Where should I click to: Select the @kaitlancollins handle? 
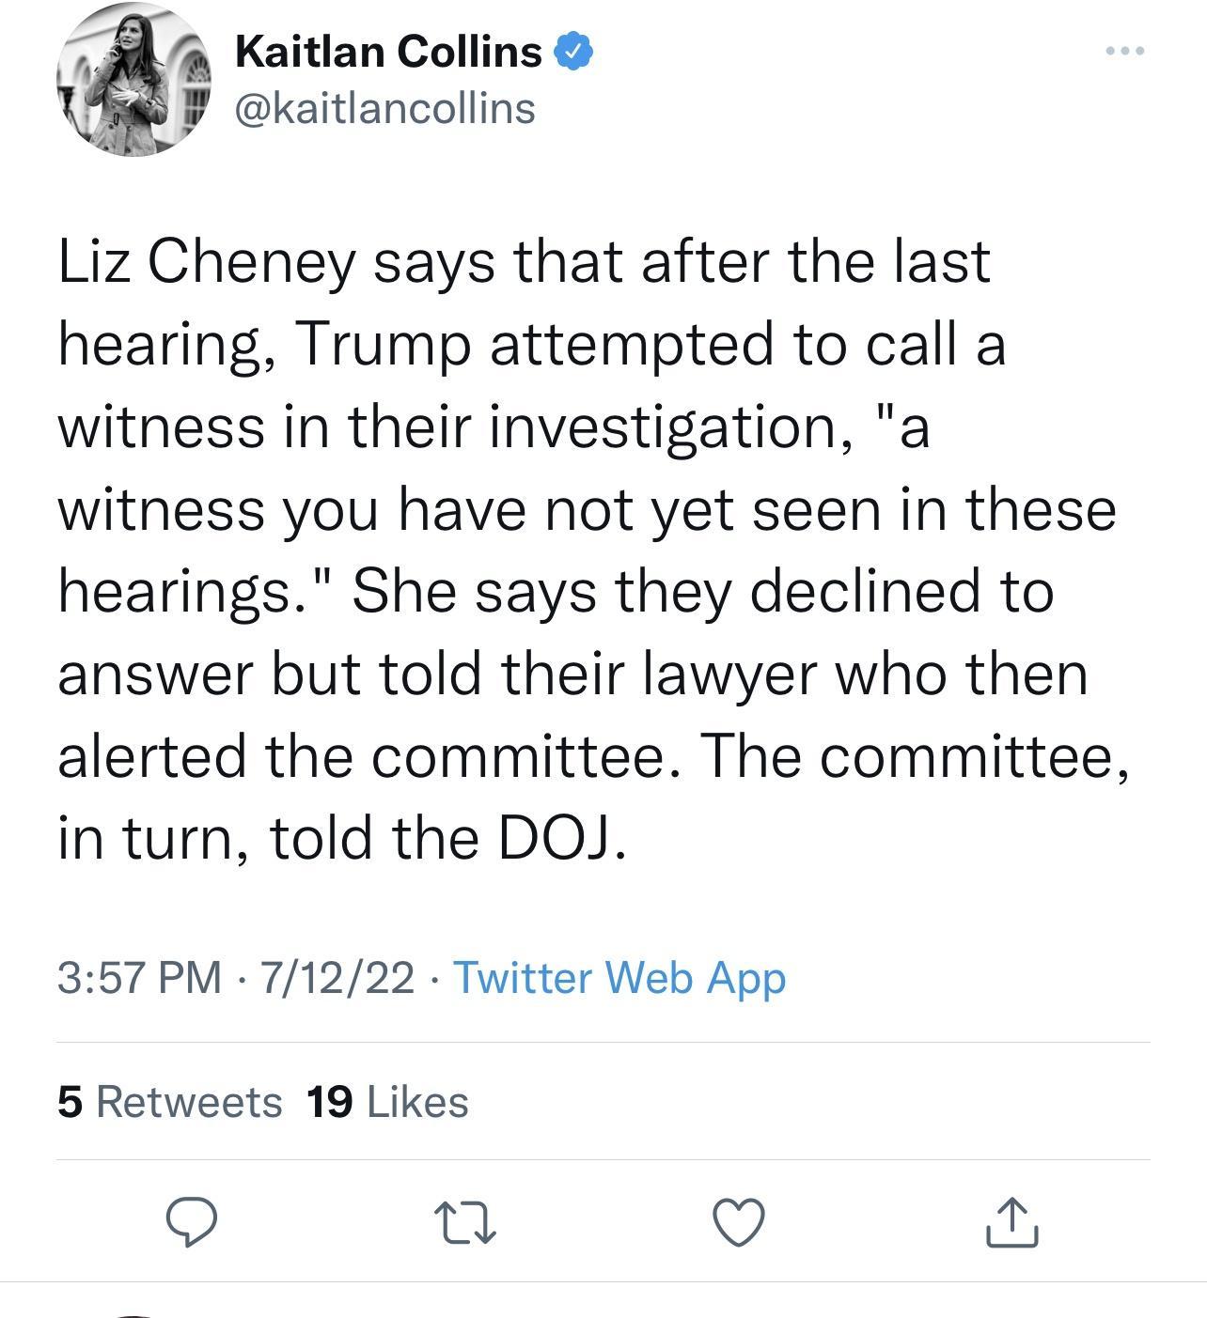(x=384, y=109)
